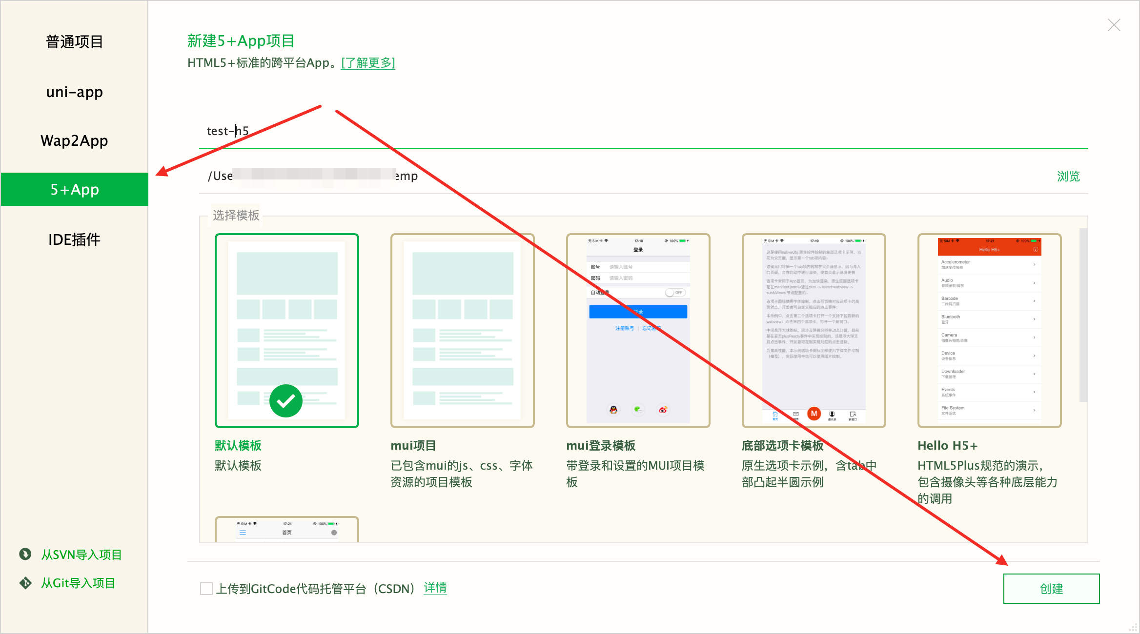Select the 普通项目 tab

point(74,42)
